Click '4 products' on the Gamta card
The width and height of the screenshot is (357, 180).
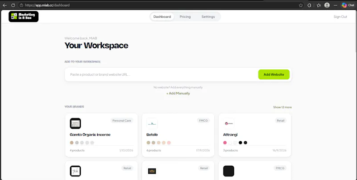(77, 151)
